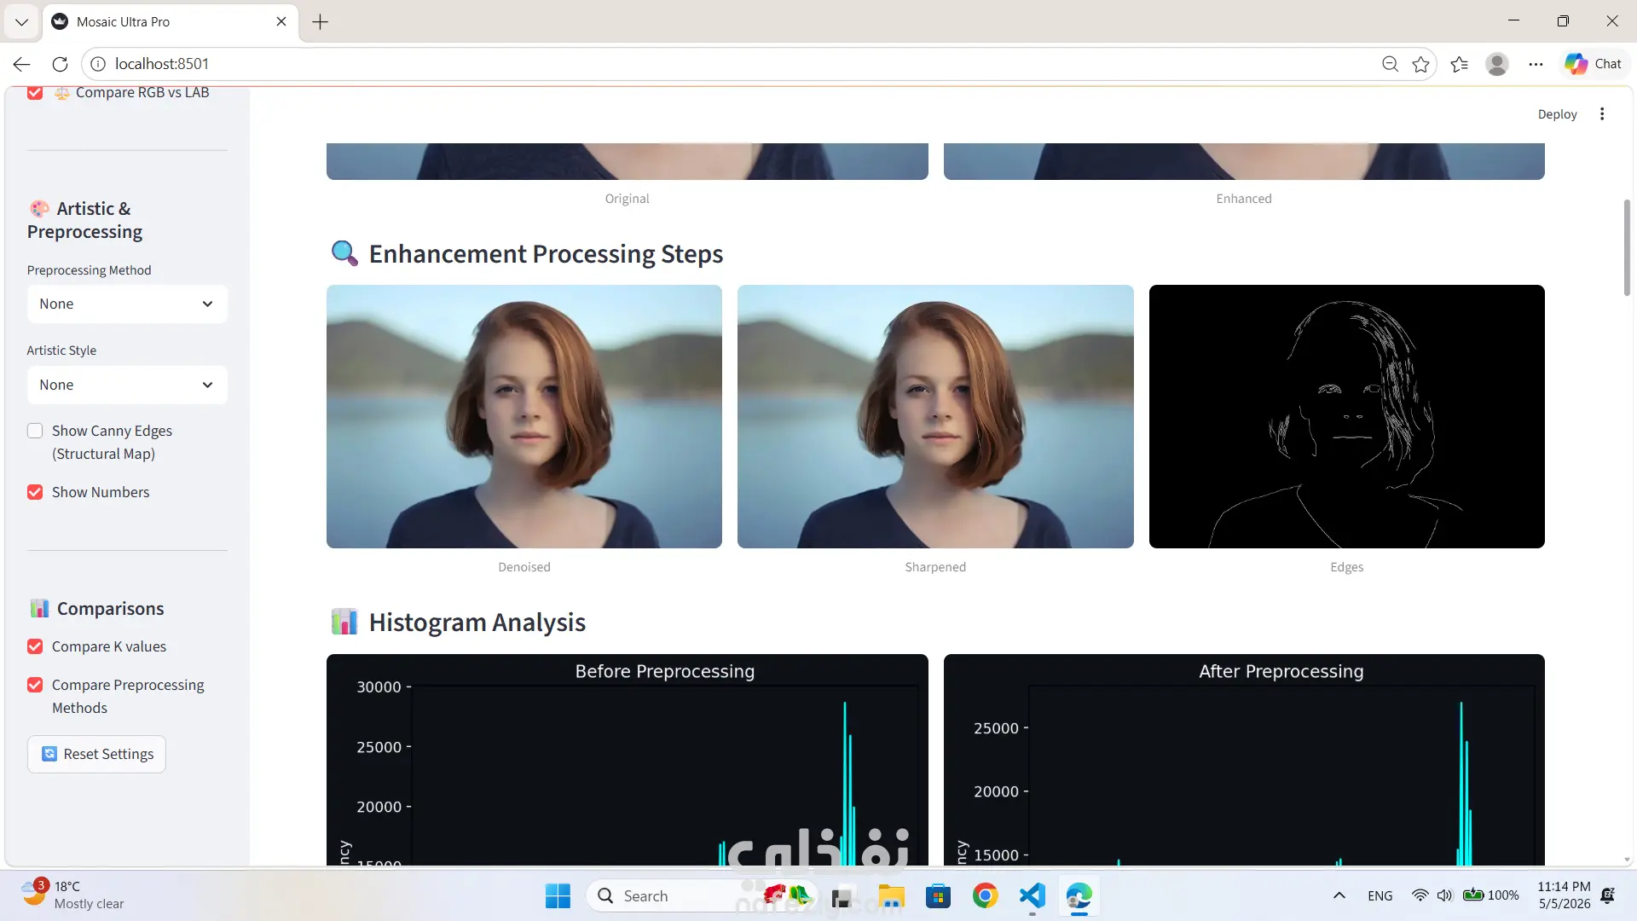Click the After Preprocessing histogram chart
Image resolution: width=1637 pixels, height=921 pixels.
(x=1244, y=760)
